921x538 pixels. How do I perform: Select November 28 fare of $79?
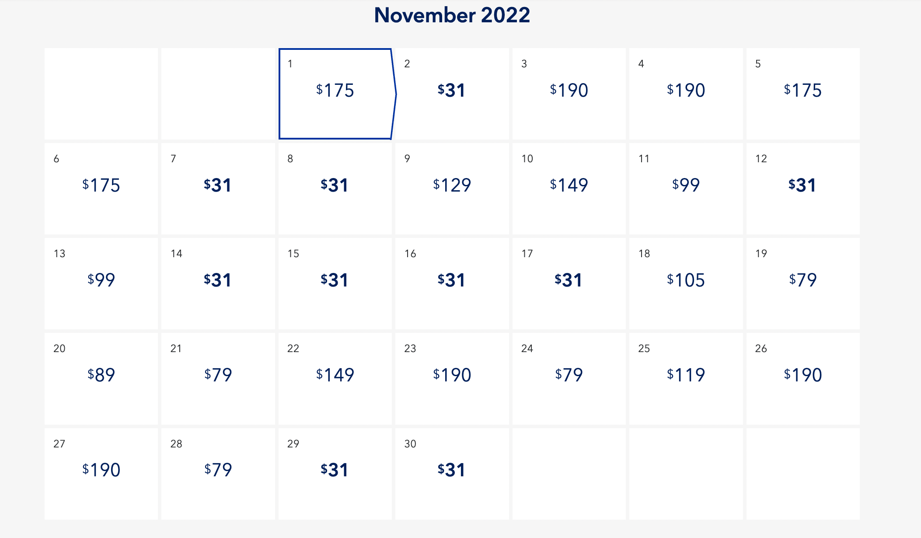[x=218, y=473]
